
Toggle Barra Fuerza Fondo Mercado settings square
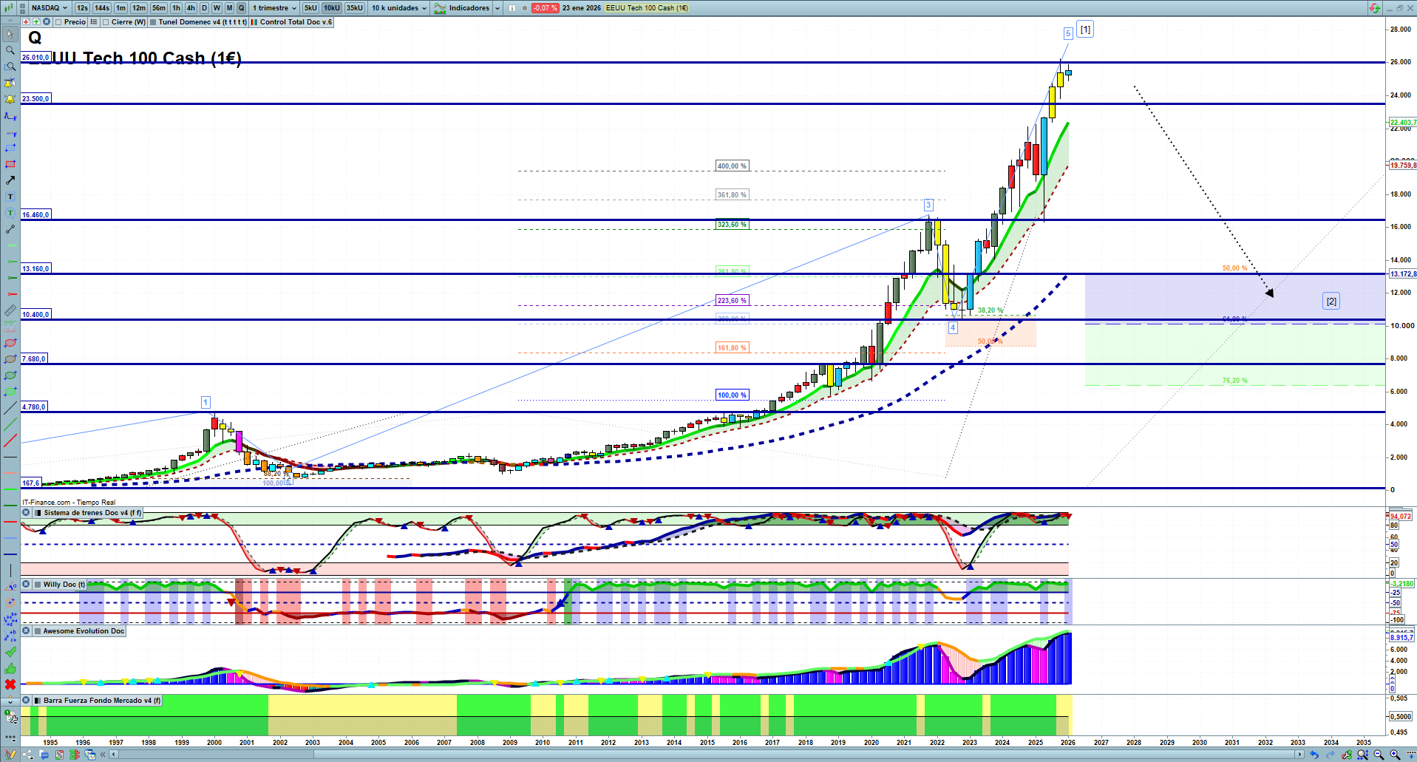coord(38,701)
